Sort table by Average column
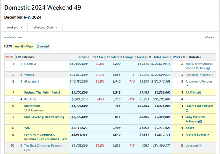220x154 pixels. coord(144,57)
